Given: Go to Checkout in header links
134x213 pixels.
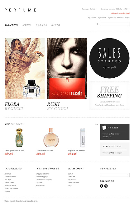Looking at the screenshot, I should pos(120,18).
